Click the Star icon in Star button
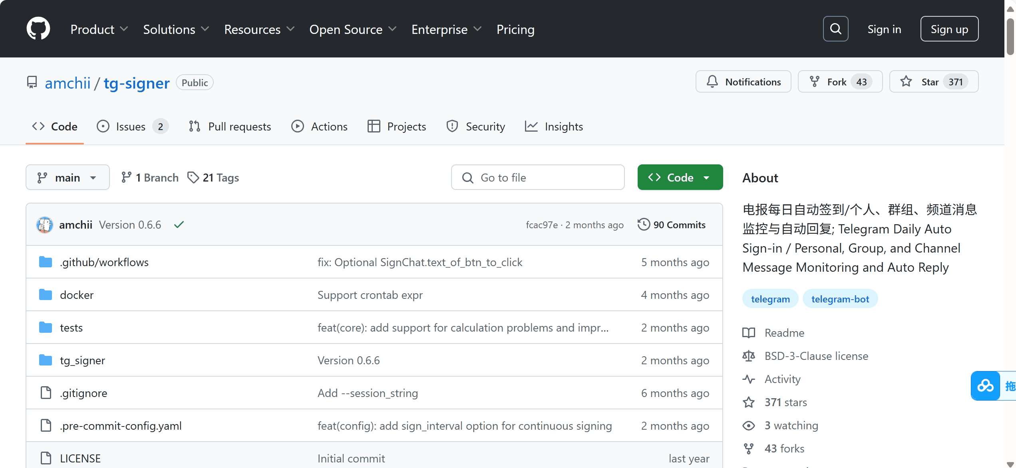Image resolution: width=1016 pixels, height=468 pixels. pyautogui.click(x=906, y=82)
